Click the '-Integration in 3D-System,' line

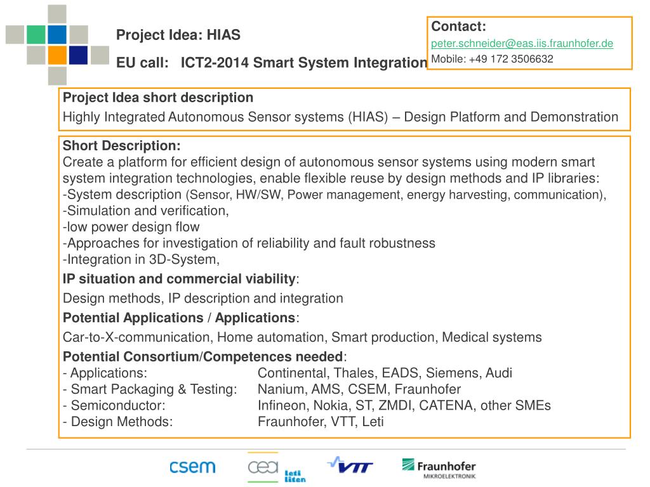[x=141, y=259]
